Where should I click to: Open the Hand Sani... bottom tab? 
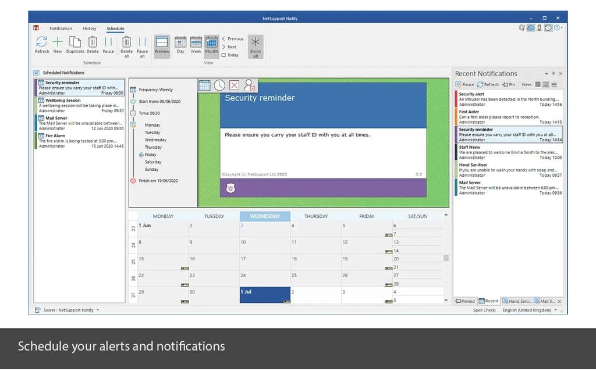tap(517, 301)
